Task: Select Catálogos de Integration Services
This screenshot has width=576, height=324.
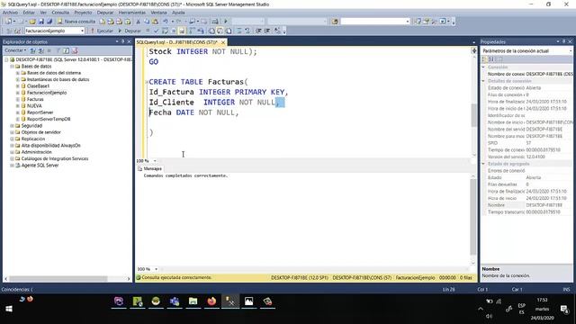Action: click(54, 158)
